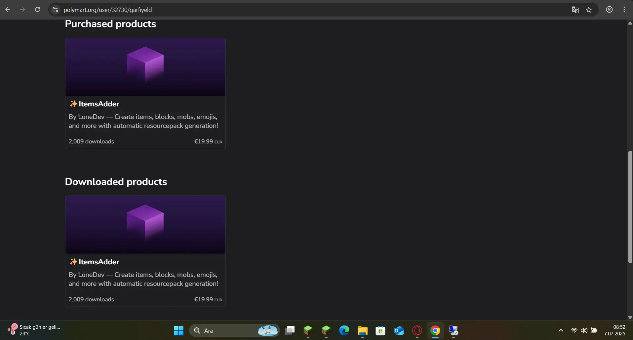
Task: Click 2,009 downloads in the Downloaded products card
Action: (91, 299)
